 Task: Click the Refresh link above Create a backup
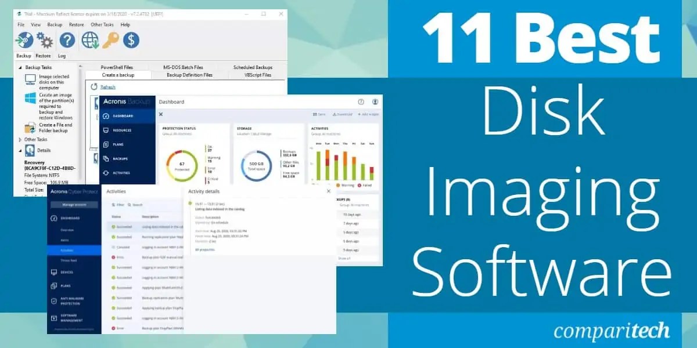tap(107, 86)
